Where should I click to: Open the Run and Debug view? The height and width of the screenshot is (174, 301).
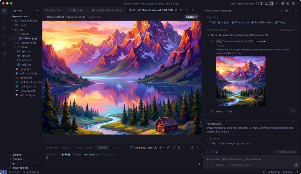click(4, 36)
